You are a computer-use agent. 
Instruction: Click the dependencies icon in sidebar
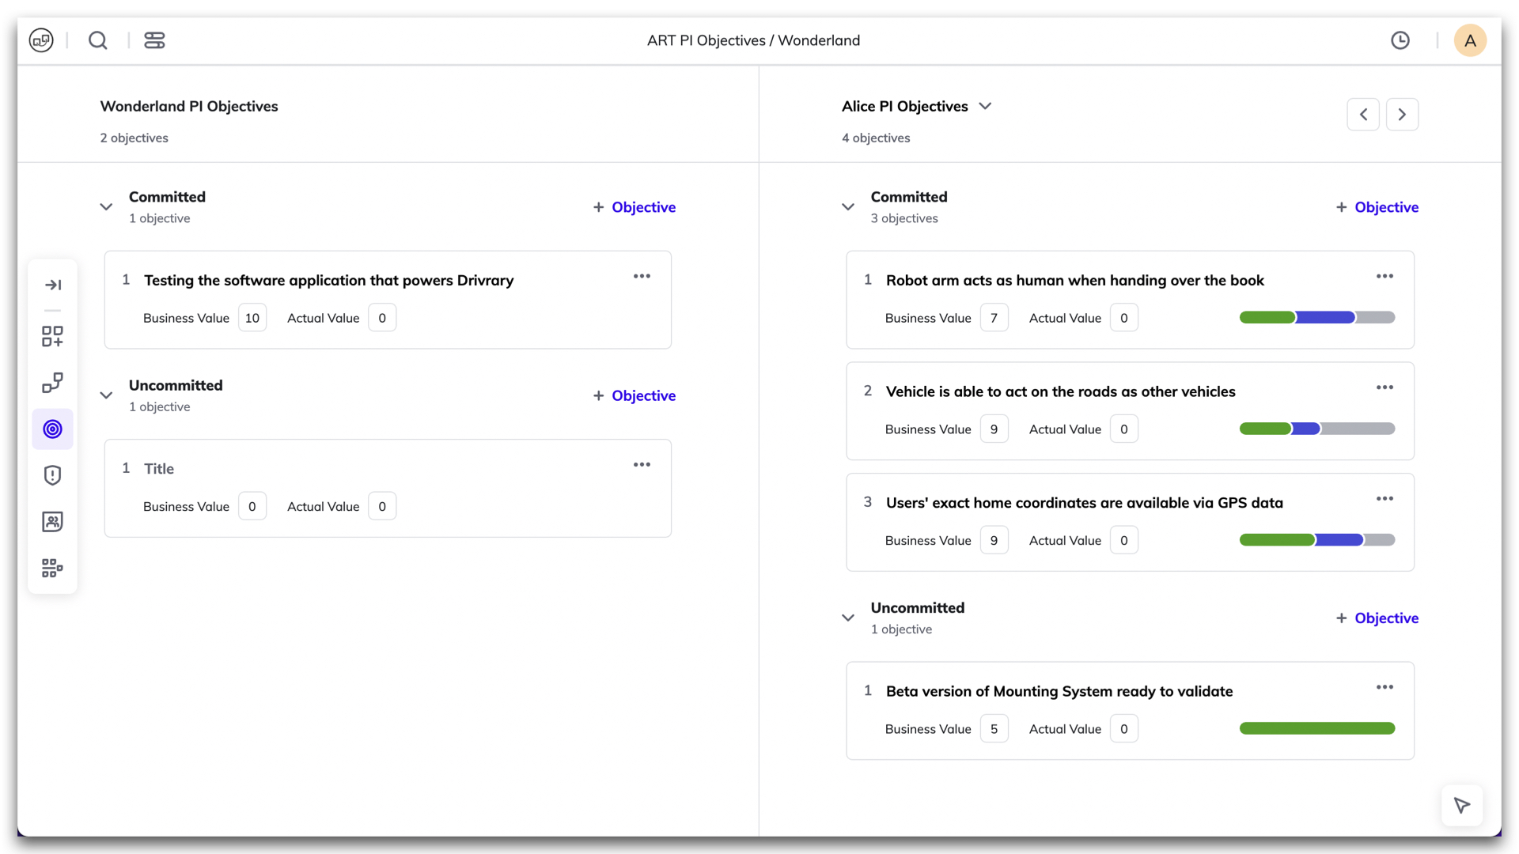[53, 383]
